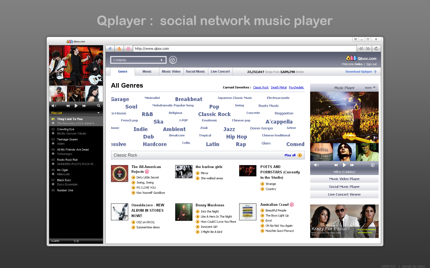Switch to the Genre tab
The height and width of the screenshot is (268, 430).
point(123,72)
